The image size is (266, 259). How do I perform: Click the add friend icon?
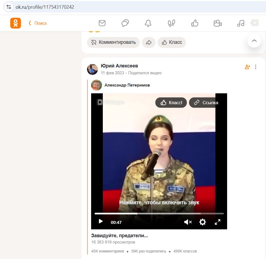pos(247,67)
